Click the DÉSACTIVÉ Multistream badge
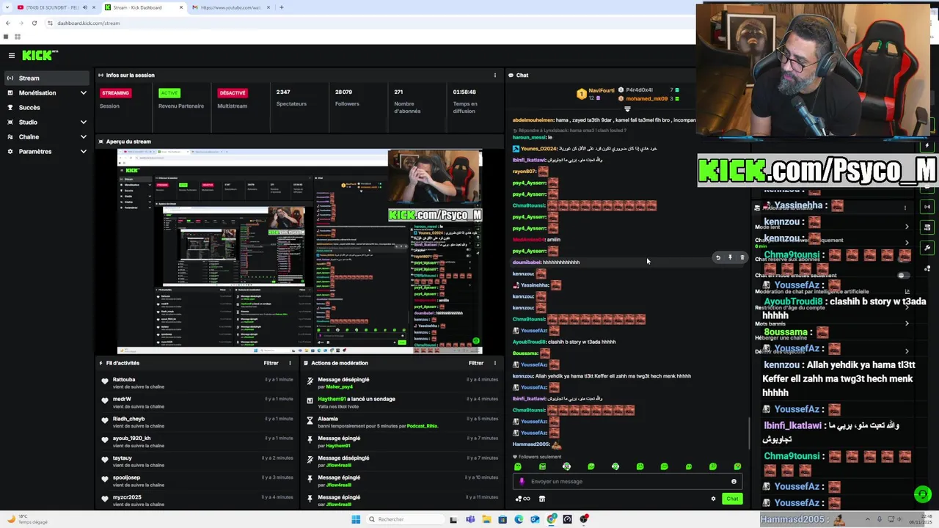The height and width of the screenshot is (528, 939). pyautogui.click(x=233, y=93)
